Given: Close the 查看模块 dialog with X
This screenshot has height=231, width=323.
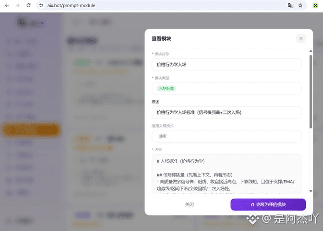Looking at the screenshot, I should (301, 38).
